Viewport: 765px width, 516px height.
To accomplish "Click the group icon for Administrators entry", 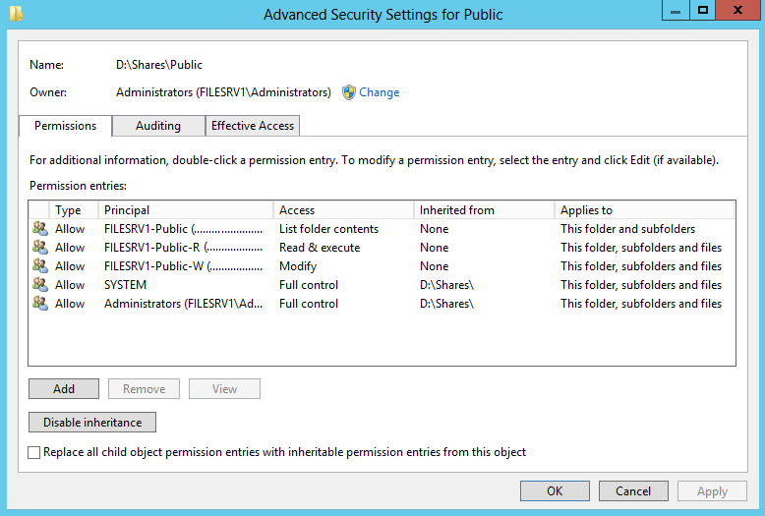I will [x=40, y=304].
